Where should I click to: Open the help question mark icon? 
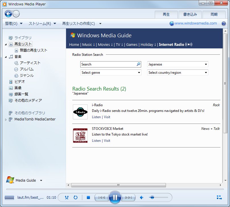(x=223, y=23)
